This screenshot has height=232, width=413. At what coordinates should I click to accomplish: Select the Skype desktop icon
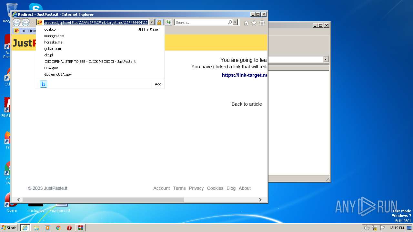35,7
